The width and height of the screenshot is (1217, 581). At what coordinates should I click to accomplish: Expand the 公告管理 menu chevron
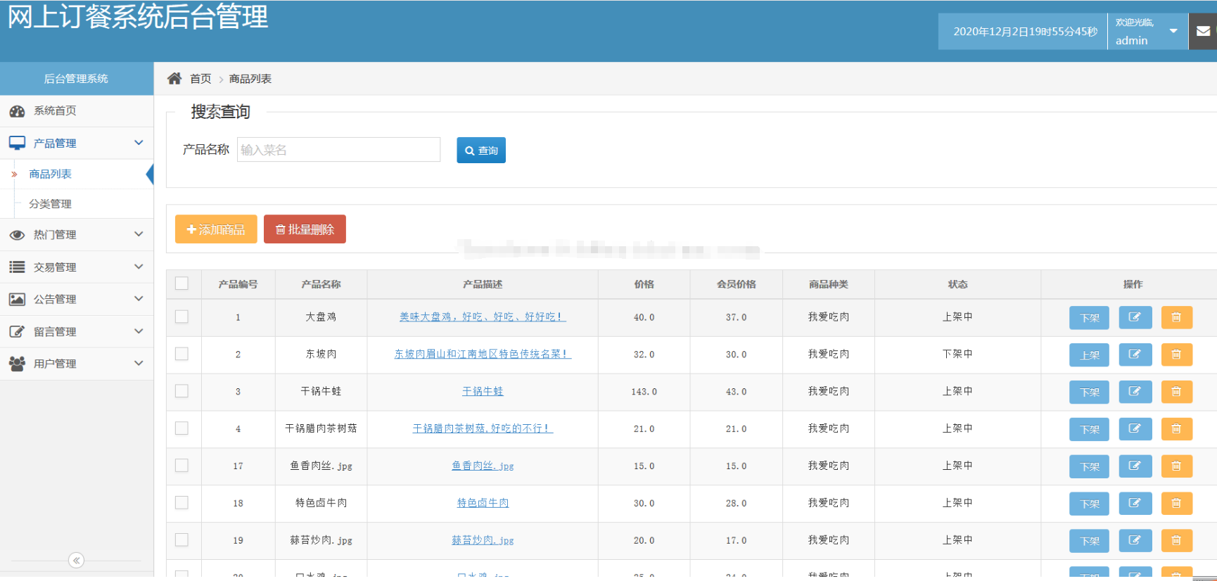pos(139,299)
